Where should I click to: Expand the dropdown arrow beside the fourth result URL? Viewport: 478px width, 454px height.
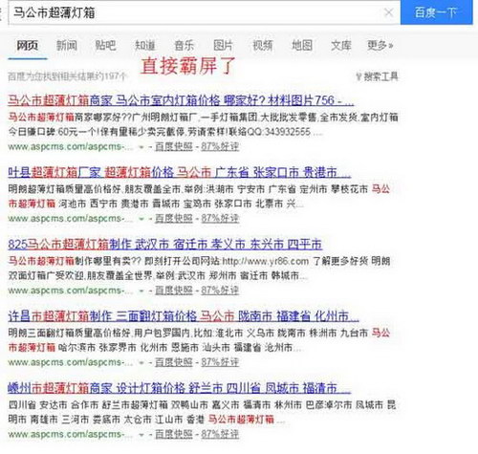141,363
